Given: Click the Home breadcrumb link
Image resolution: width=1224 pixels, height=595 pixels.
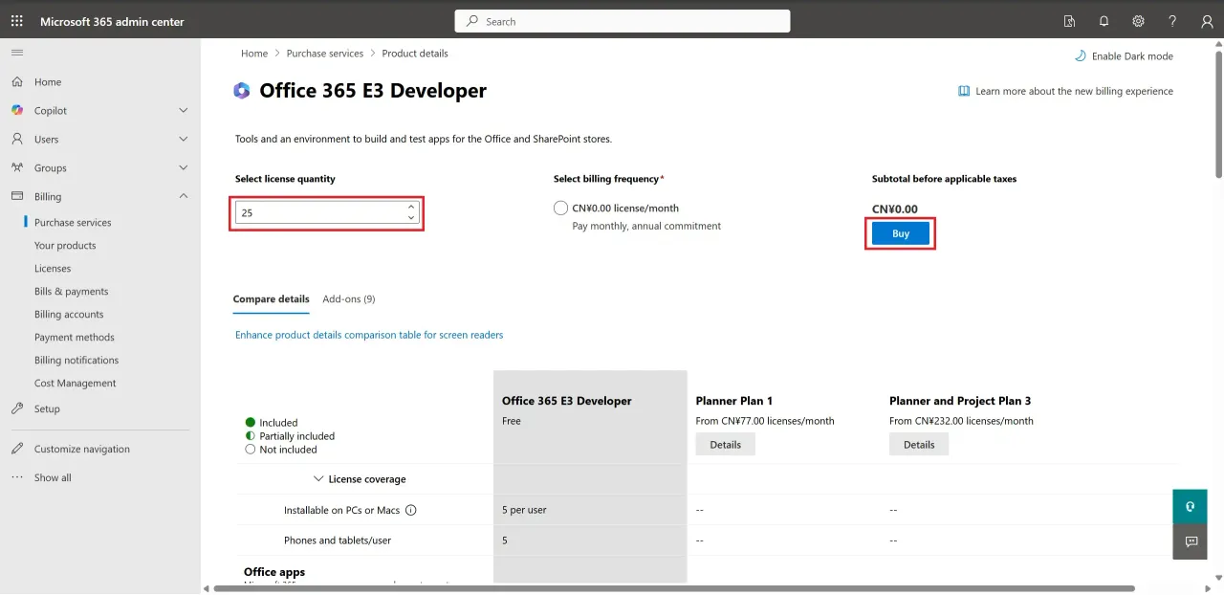Looking at the screenshot, I should coord(254,54).
